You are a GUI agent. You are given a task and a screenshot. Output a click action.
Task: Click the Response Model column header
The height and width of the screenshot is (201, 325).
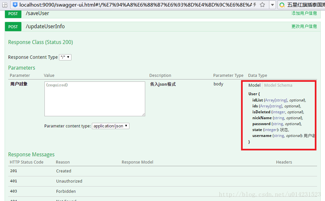coord(137,162)
